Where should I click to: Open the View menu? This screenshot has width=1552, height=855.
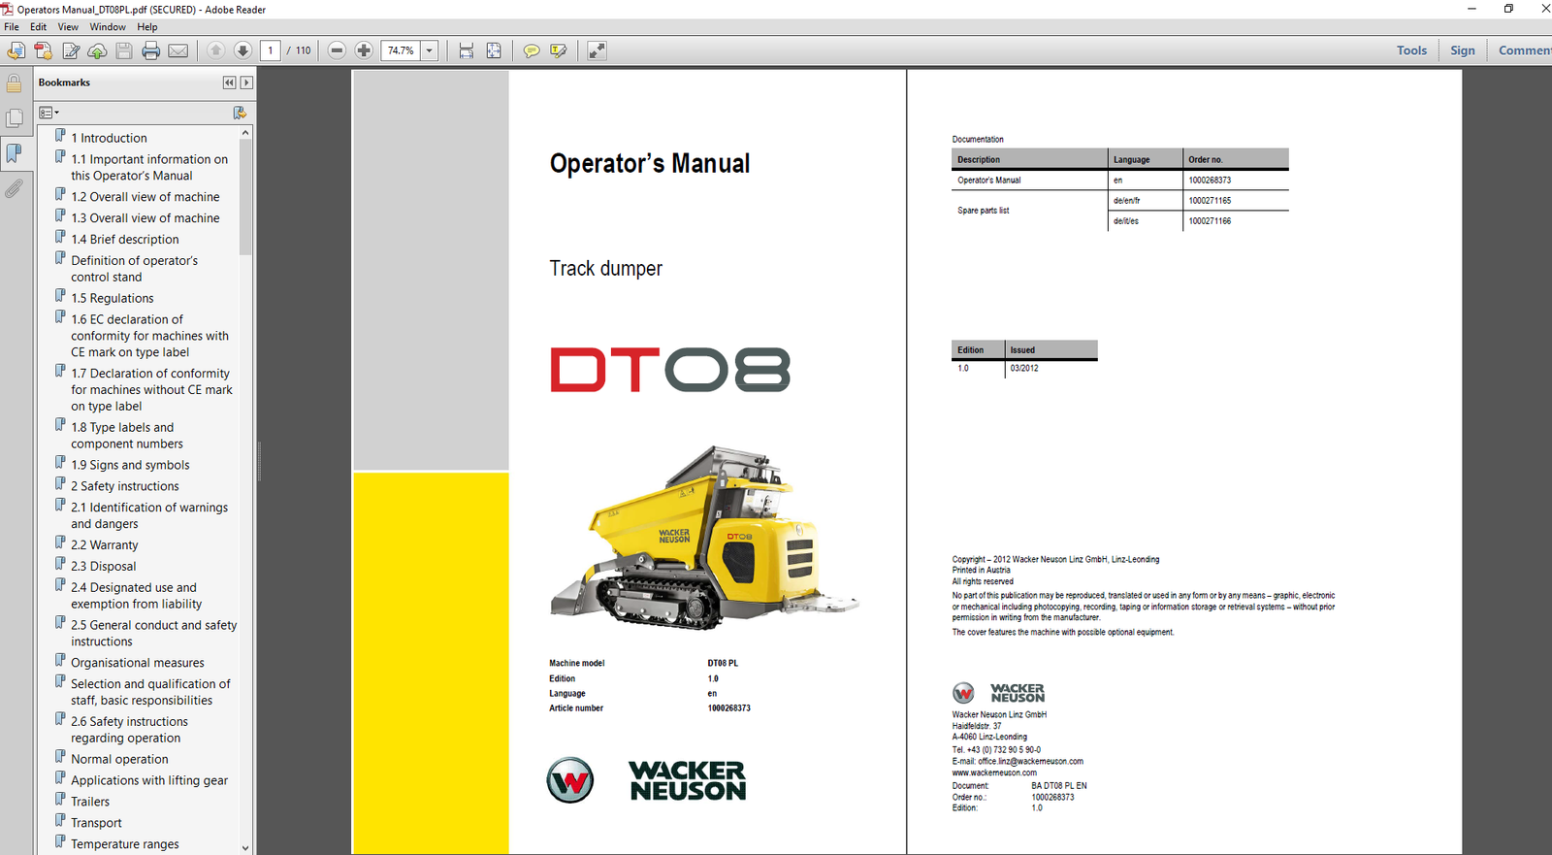[68, 27]
